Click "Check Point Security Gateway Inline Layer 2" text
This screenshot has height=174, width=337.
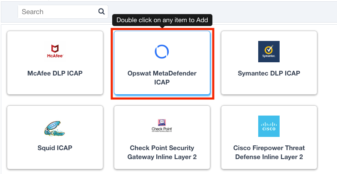162,152
